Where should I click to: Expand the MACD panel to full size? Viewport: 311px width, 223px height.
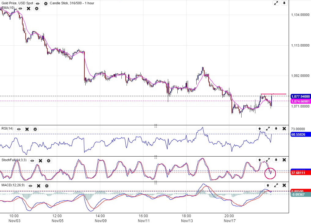[276, 185]
